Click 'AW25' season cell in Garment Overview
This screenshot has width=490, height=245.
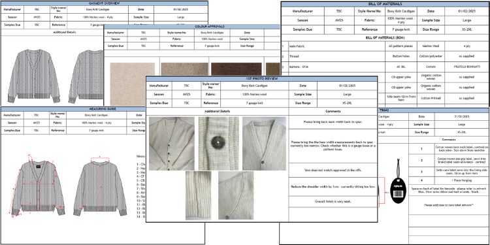pos(37,17)
